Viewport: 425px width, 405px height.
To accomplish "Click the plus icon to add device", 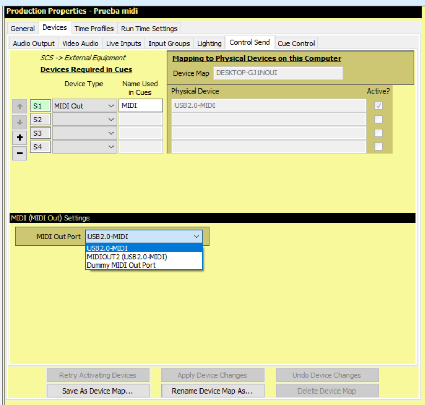I will (19, 138).
